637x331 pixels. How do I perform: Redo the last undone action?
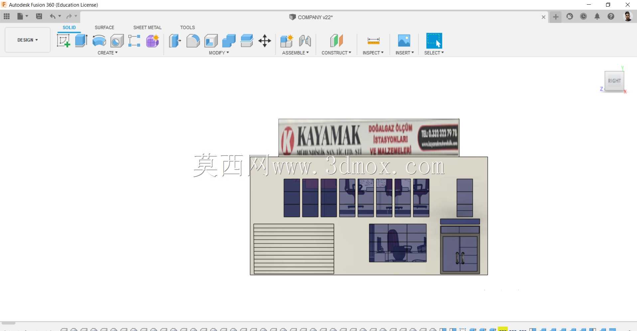69,16
